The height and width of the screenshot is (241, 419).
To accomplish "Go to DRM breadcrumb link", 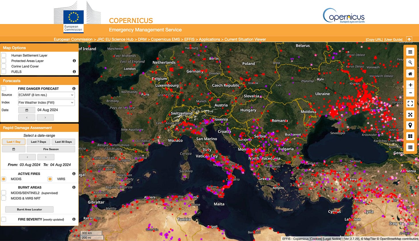I will pyautogui.click(x=142, y=39).
